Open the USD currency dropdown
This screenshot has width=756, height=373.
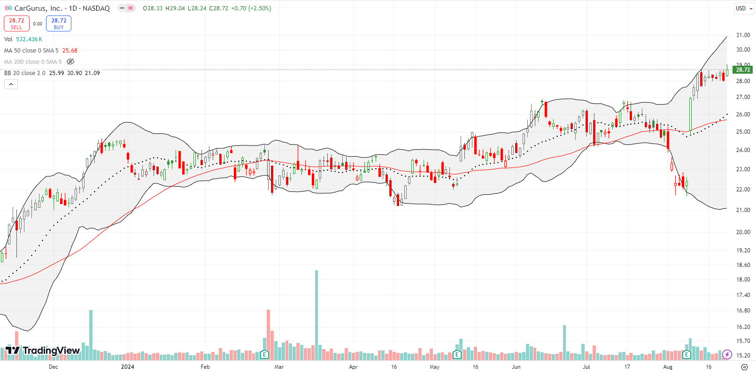(x=744, y=8)
